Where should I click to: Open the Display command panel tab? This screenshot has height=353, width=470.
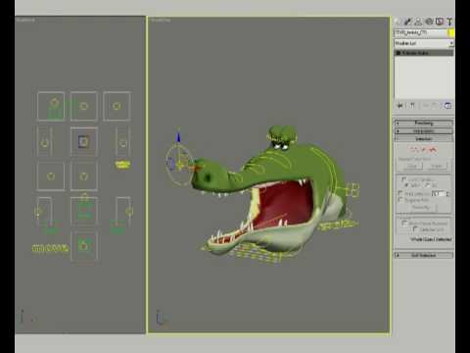440,22
